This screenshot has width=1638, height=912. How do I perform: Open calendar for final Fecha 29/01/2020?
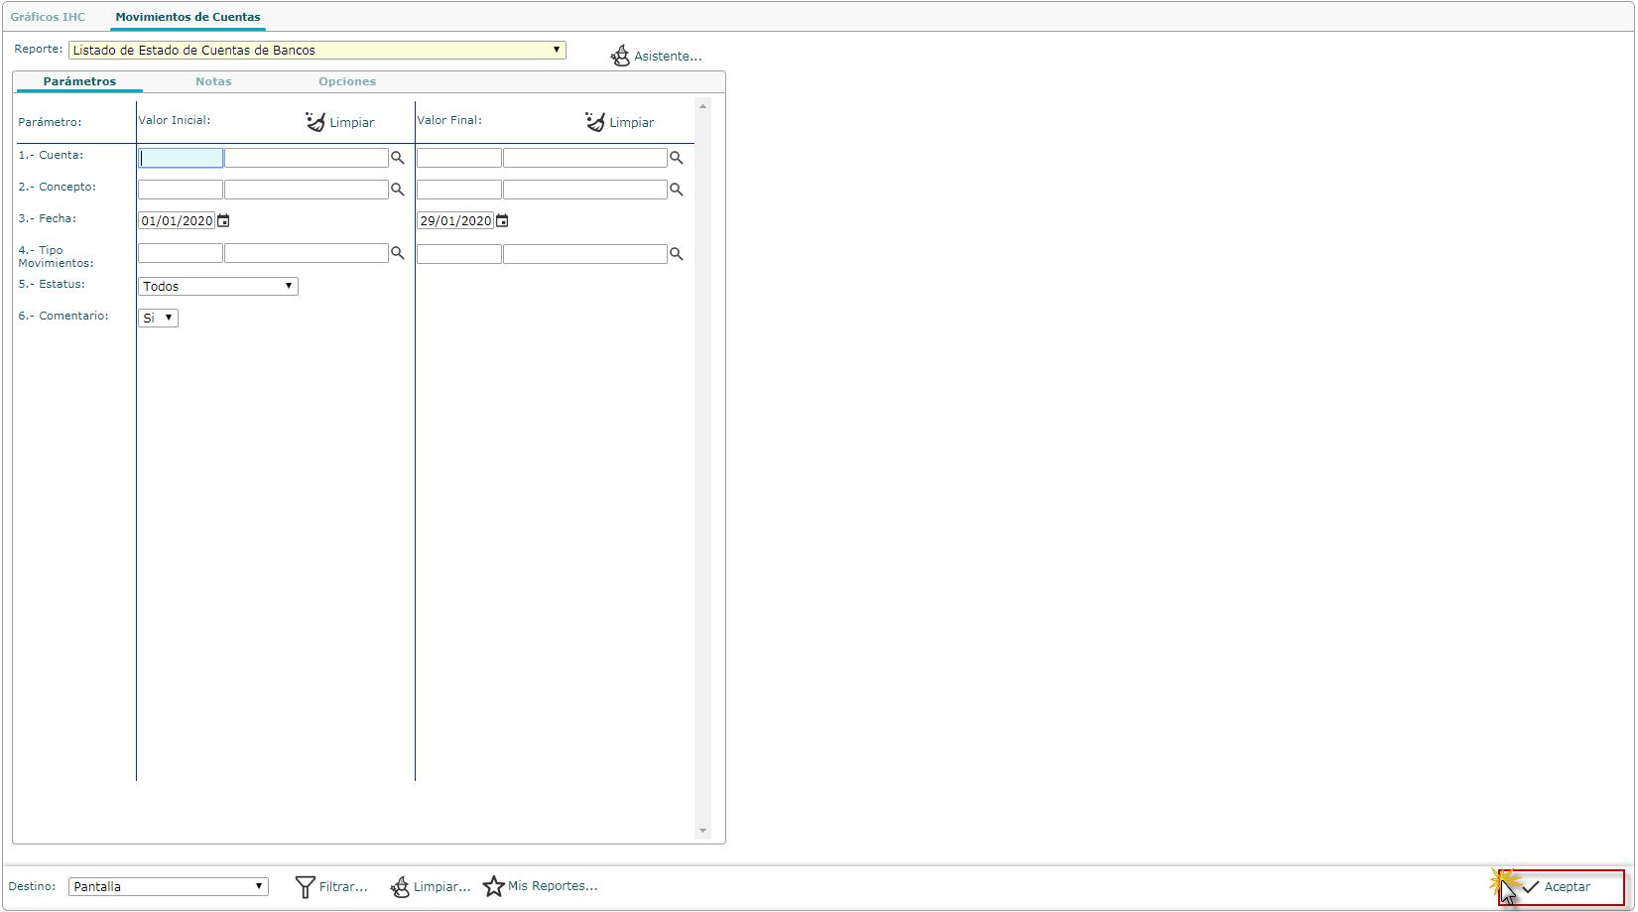point(502,220)
